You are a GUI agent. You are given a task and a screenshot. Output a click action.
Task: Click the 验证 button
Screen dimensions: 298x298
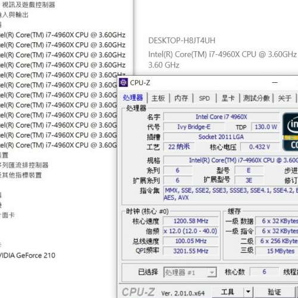[274, 292]
